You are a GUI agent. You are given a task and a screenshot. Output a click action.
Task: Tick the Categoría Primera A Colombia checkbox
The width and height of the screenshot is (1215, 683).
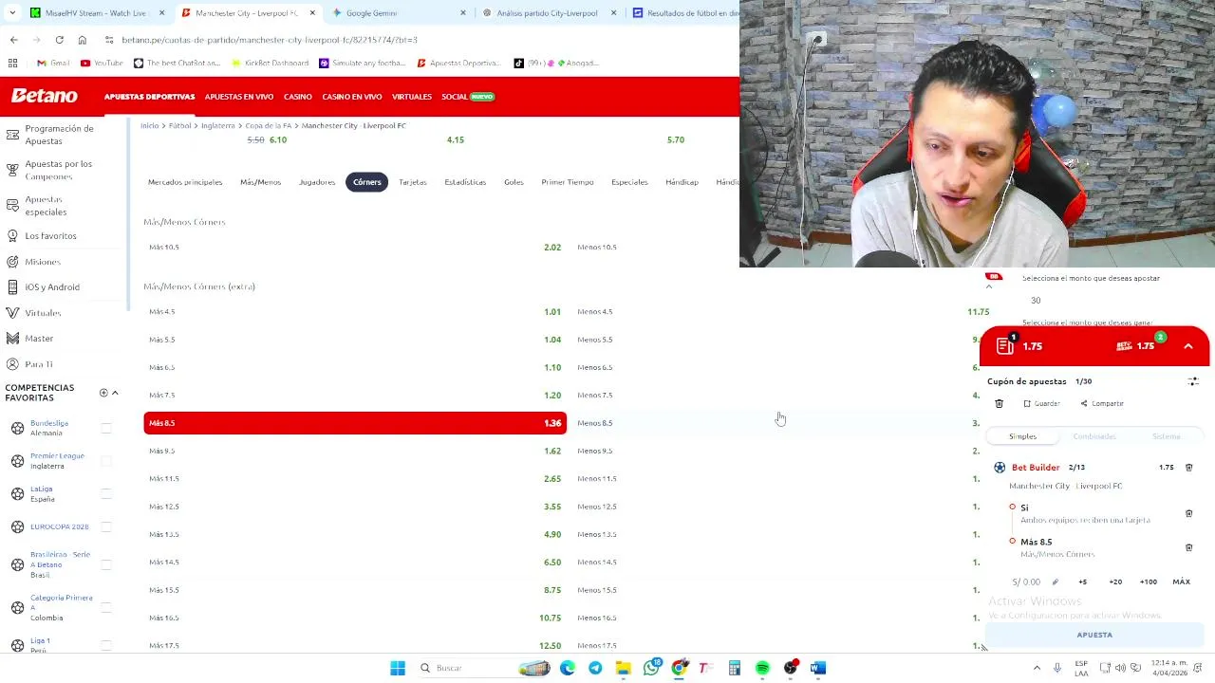[x=106, y=607]
